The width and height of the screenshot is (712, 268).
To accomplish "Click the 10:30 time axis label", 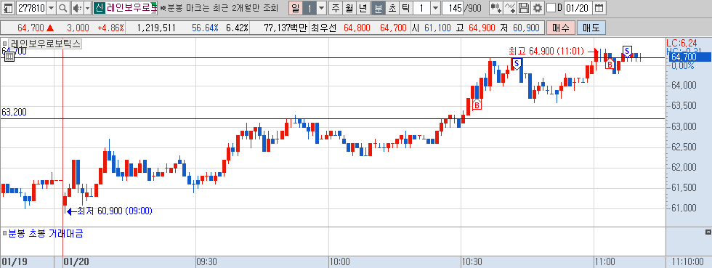I will [x=472, y=261].
